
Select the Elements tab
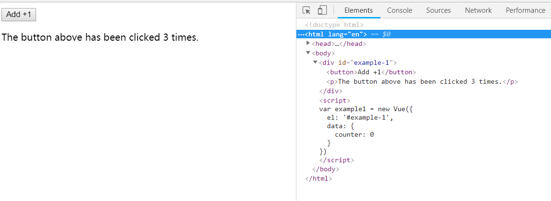[x=358, y=10]
